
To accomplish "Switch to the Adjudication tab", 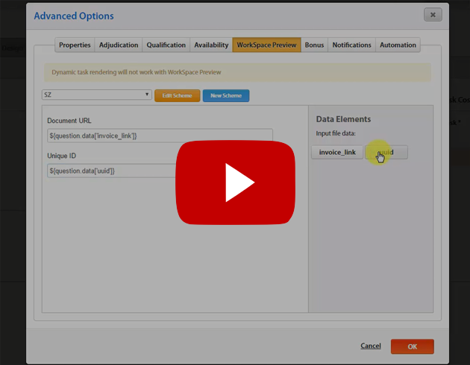I will (x=119, y=45).
